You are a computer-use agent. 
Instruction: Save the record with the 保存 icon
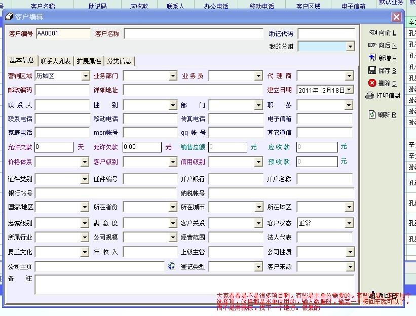point(372,71)
